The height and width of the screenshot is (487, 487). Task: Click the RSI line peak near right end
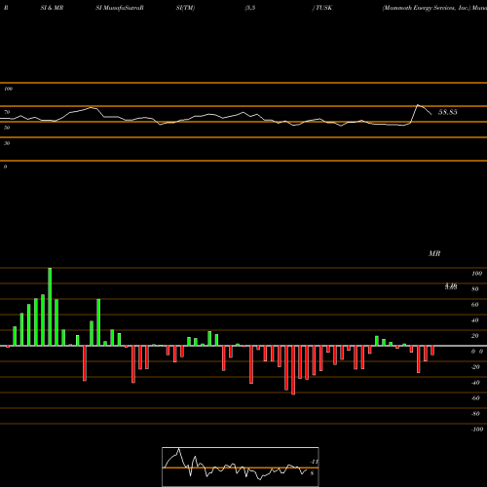[418, 105]
